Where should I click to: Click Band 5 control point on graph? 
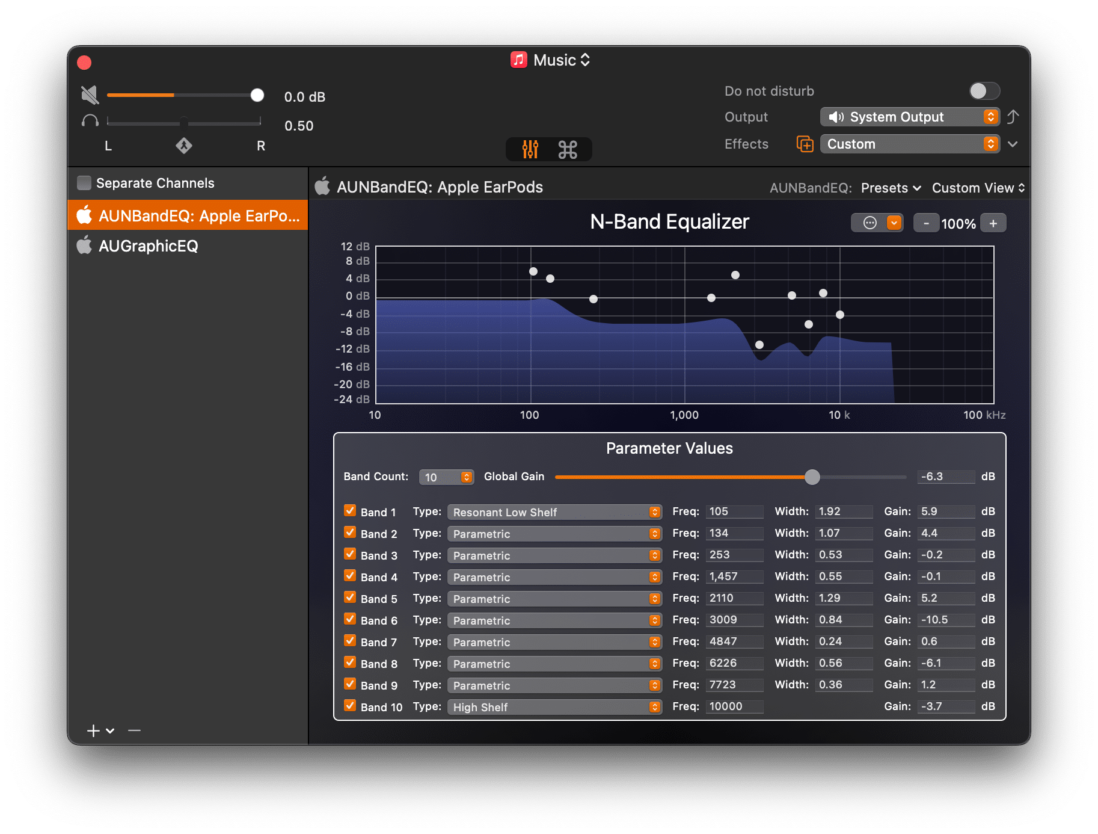click(x=735, y=275)
